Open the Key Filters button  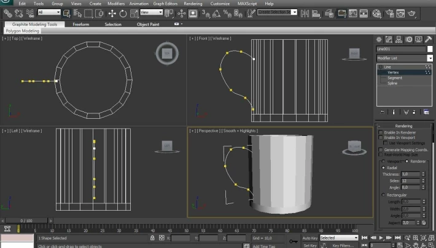(343, 245)
